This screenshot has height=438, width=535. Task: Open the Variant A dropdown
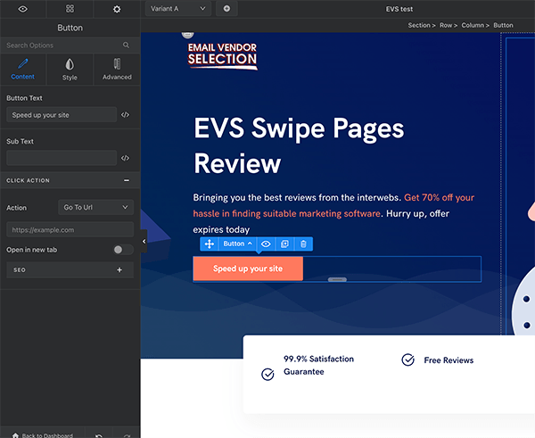178,9
